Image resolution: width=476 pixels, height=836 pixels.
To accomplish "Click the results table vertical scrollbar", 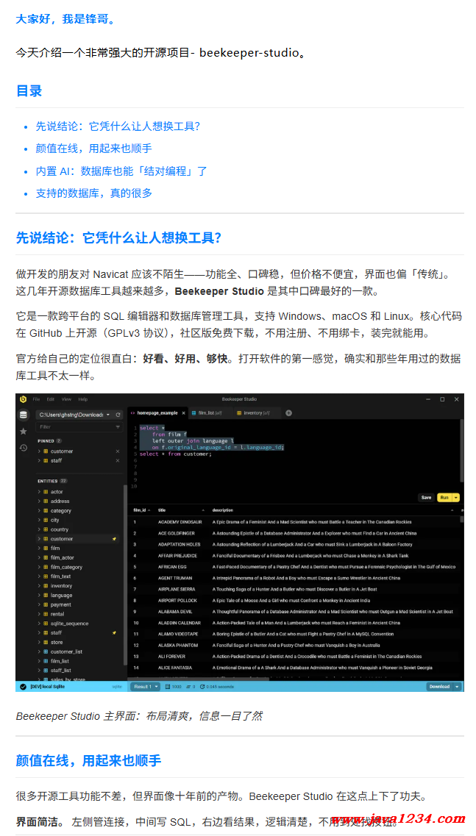I will (461, 518).
